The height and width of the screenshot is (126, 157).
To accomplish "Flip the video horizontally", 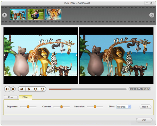I will (x=22, y=89).
